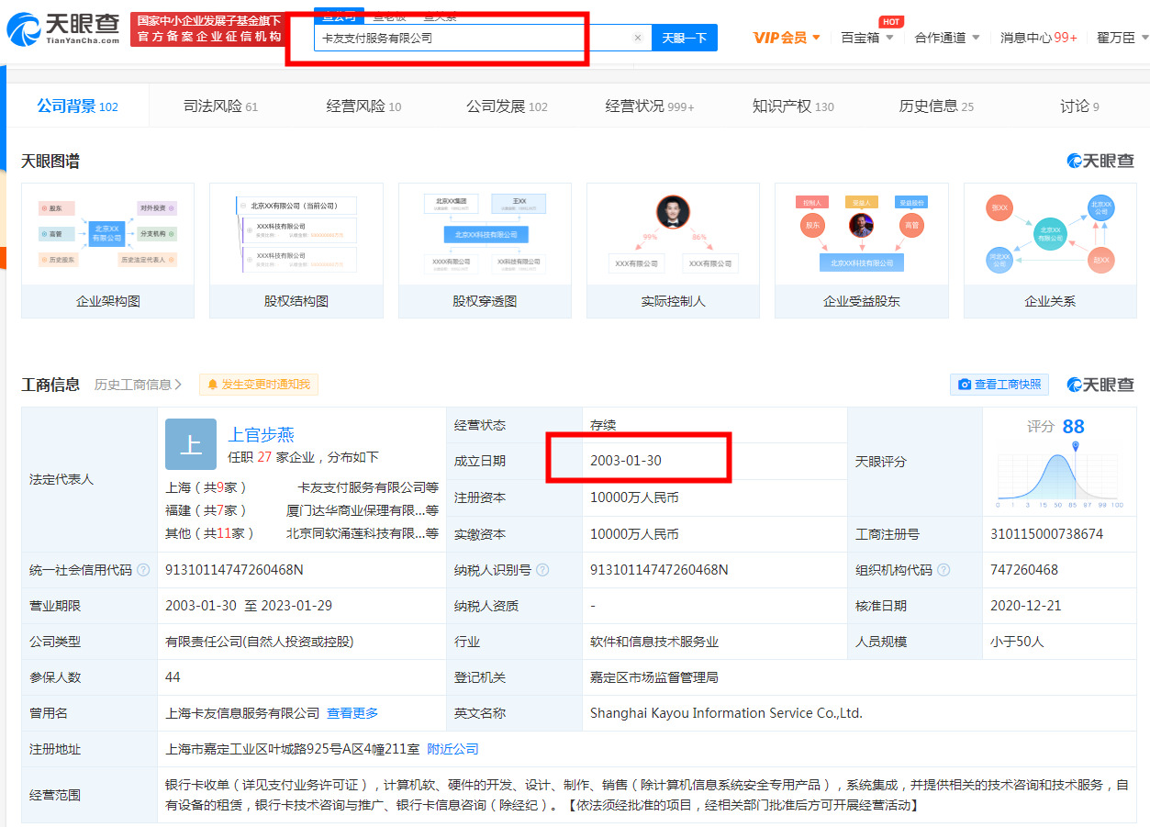This screenshot has width=1150, height=827.
Task: Click the score value 88
Action: (x=1073, y=426)
